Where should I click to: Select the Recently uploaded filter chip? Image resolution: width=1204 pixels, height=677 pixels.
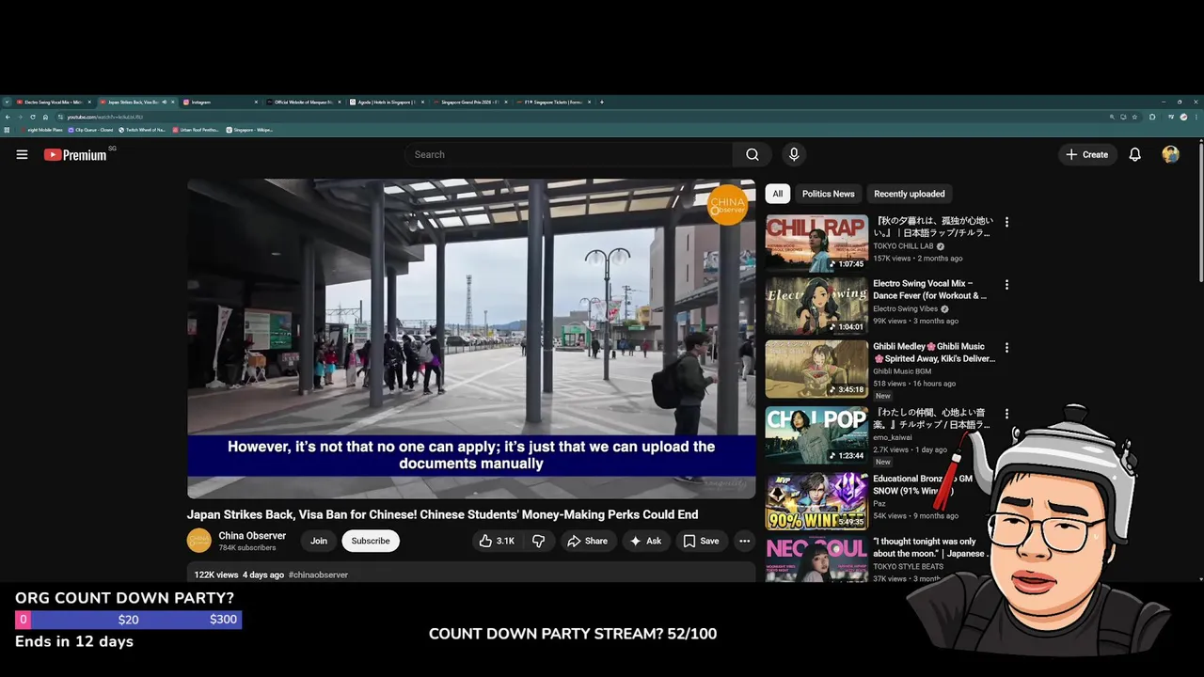point(909,194)
